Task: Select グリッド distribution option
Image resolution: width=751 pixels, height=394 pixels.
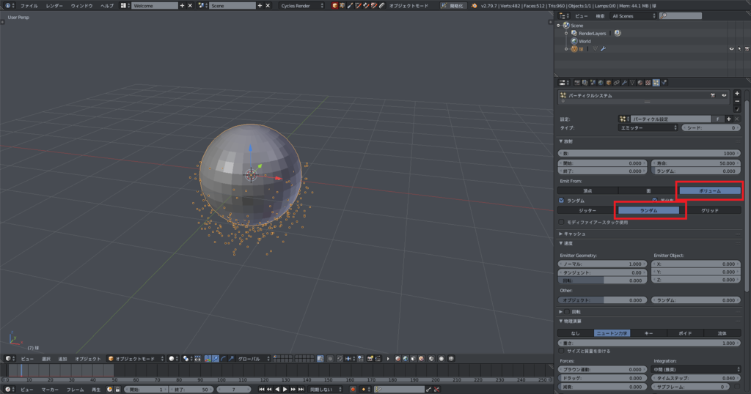Action: pos(710,210)
